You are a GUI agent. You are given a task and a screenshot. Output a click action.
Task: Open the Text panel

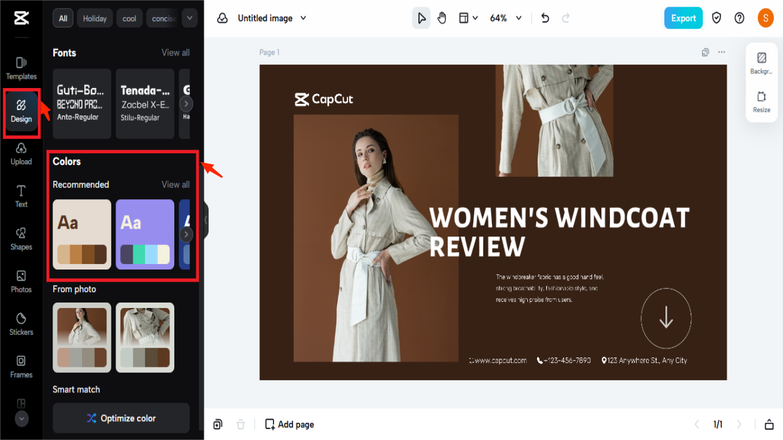[x=21, y=197]
